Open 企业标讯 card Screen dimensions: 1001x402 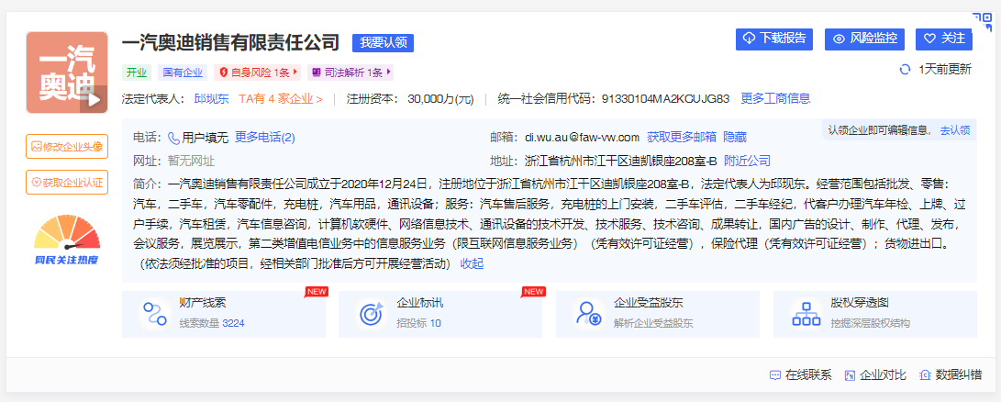coord(440,314)
